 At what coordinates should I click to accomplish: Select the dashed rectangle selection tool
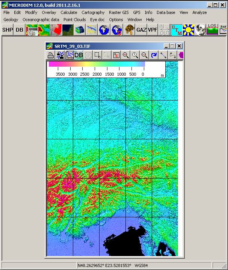(98, 55)
